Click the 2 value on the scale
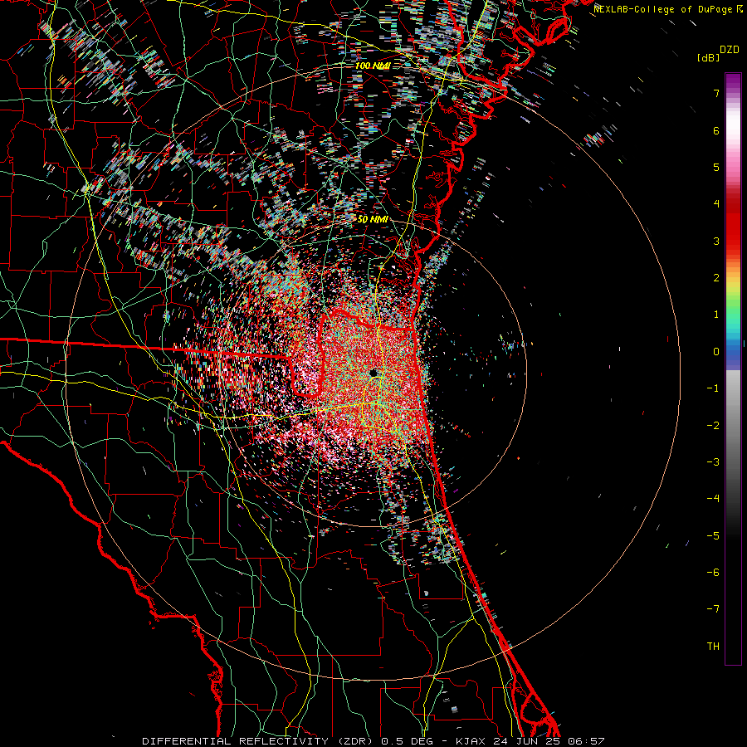Image resolution: width=747 pixels, height=747 pixels. pyautogui.click(x=716, y=278)
